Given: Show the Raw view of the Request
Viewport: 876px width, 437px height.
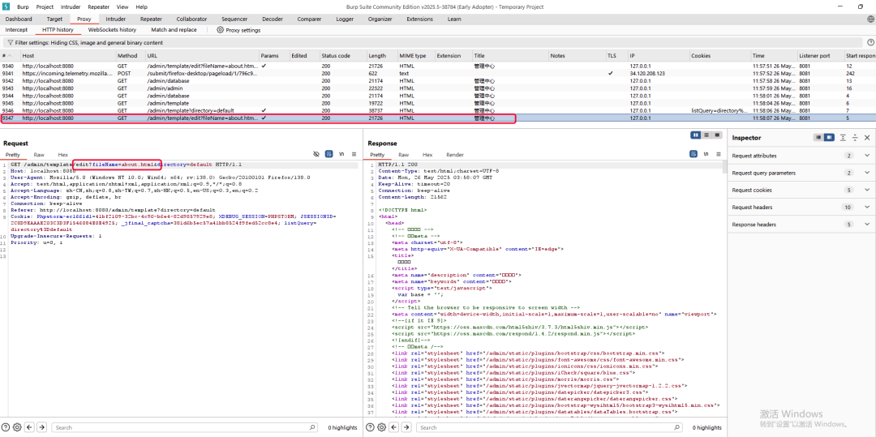Looking at the screenshot, I should [39, 155].
